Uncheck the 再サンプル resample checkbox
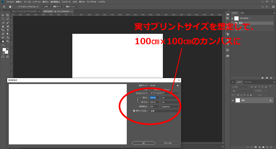Screen dimensions: 276x149 134,111
